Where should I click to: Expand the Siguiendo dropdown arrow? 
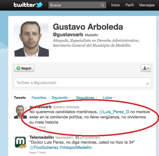70,98
